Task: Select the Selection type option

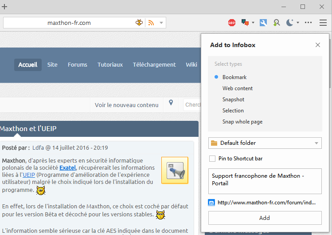Action: [x=233, y=111]
